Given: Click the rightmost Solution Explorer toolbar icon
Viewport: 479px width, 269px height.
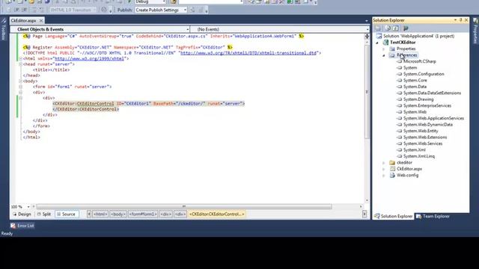Looking at the screenshot, I should coord(406,28).
